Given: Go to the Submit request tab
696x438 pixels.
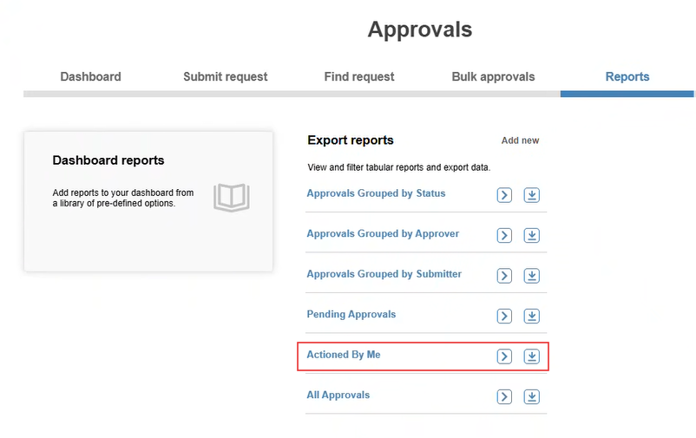Looking at the screenshot, I should [226, 77].
